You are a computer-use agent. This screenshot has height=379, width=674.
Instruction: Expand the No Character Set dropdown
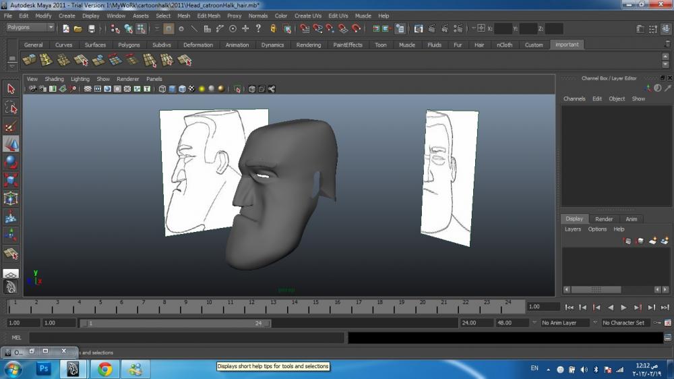click(625, 323)
